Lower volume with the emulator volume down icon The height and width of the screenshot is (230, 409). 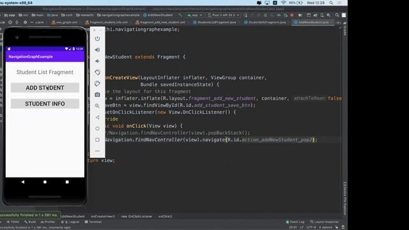point(97,61)
